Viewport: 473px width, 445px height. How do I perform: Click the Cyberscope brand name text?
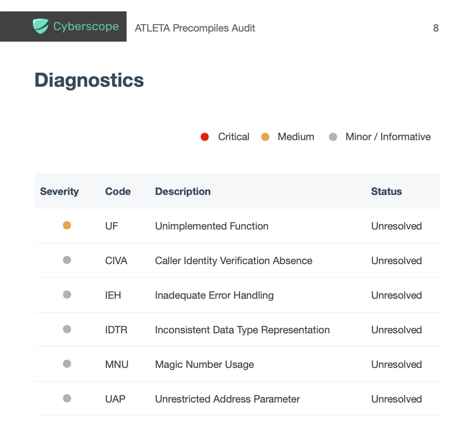point(86,27)
